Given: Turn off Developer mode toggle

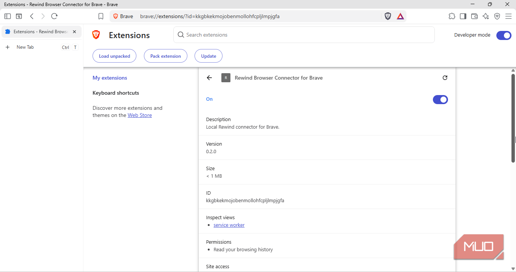Looking at the screenshot, I should click(x=504, y=35).
